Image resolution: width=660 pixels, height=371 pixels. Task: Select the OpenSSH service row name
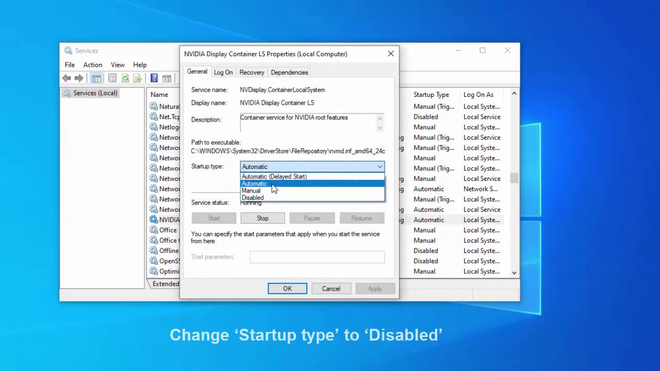(169, 261)
